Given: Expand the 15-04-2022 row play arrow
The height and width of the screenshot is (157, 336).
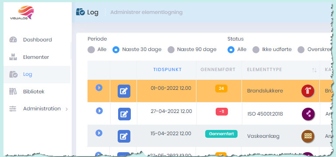Looking at the screenshot, I should coord(99,133).
